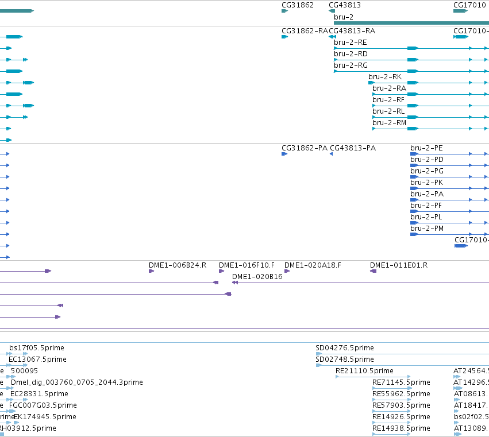Click the bru-2 gene label
Image resolution: width=489 pixels, height=437 pixels.
pyautogui.click(x=344, y=17)
